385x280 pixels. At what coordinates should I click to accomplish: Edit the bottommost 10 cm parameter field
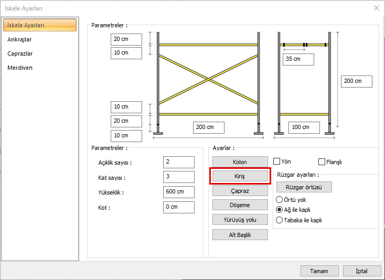pyautogui.click(x=126, y=136)
